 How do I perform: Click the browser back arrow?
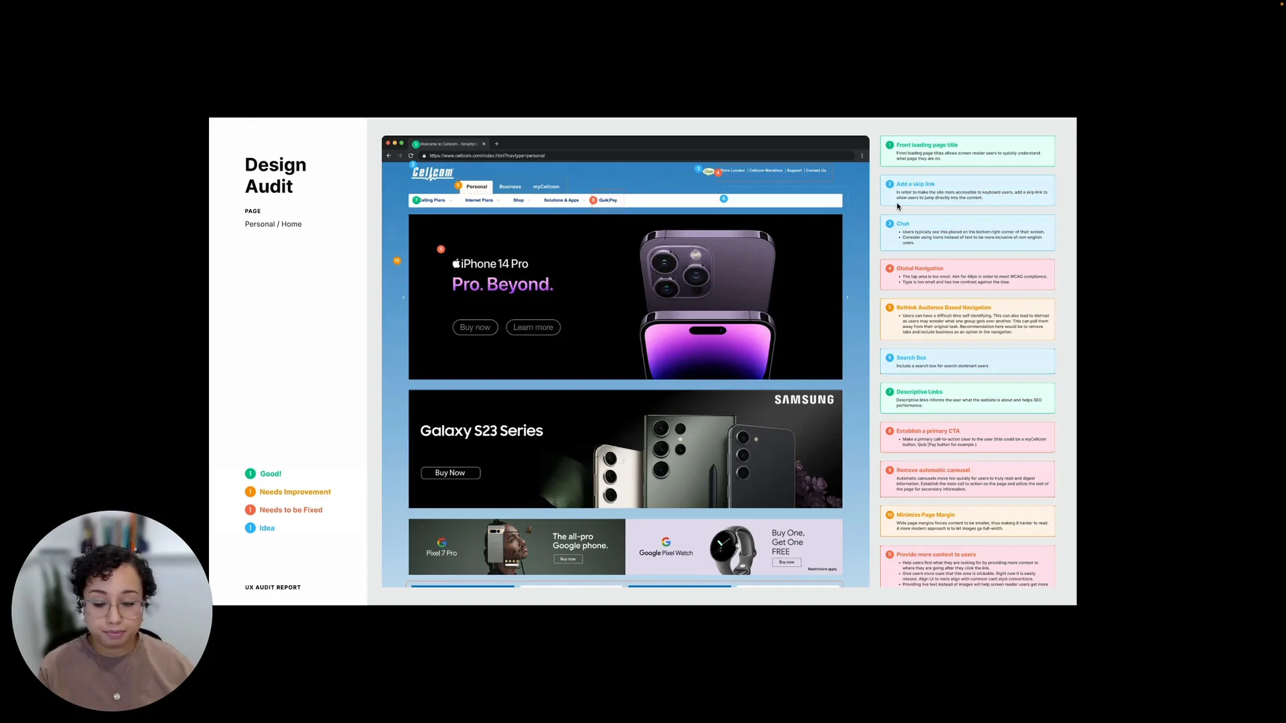click(x=388, y=155)
